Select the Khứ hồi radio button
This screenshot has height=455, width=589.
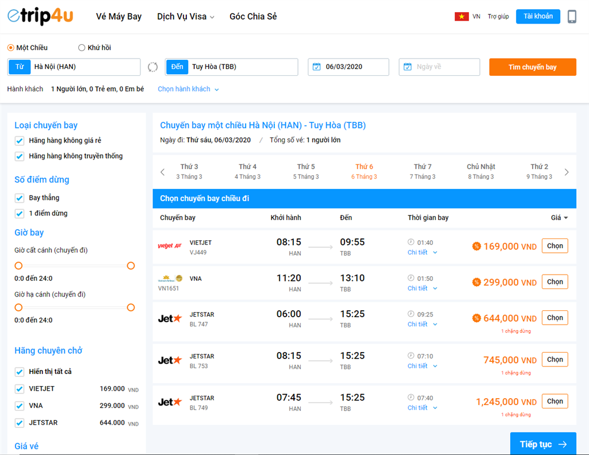click(x=81, y=47)
